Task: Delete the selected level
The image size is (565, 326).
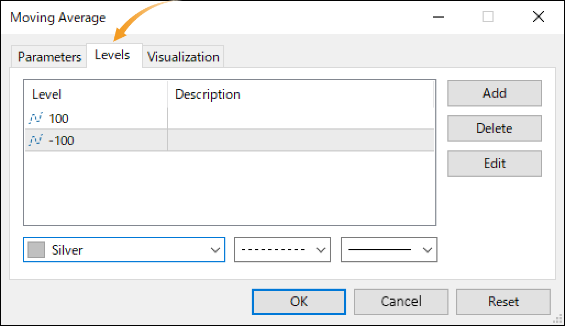Action: [x=495, y=128]
